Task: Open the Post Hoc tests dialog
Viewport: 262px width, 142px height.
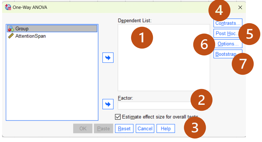Action: pos(226,33)
